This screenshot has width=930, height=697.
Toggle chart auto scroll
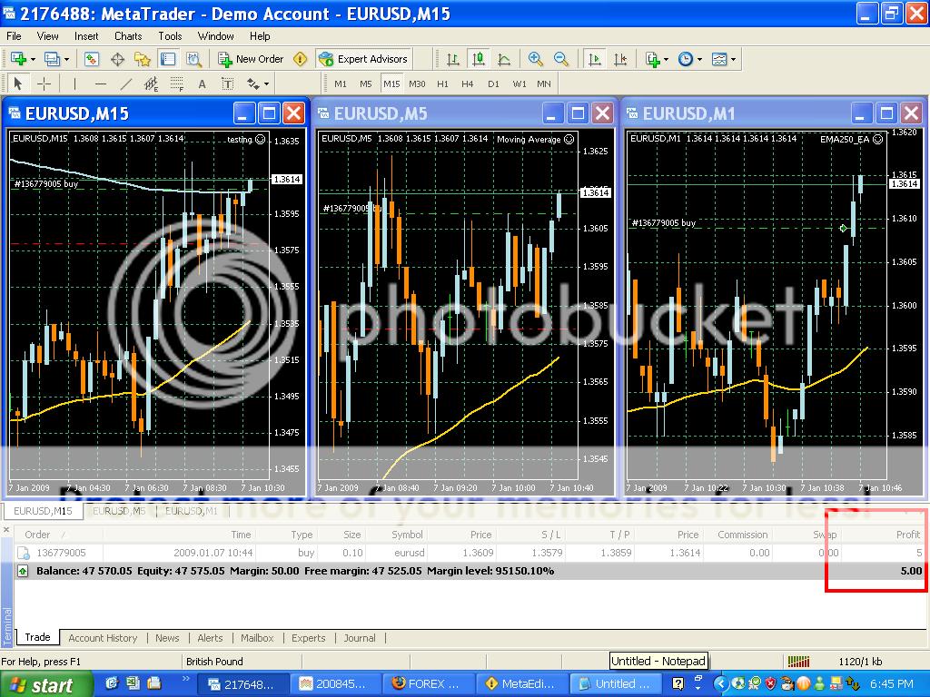tap(595, 59)
